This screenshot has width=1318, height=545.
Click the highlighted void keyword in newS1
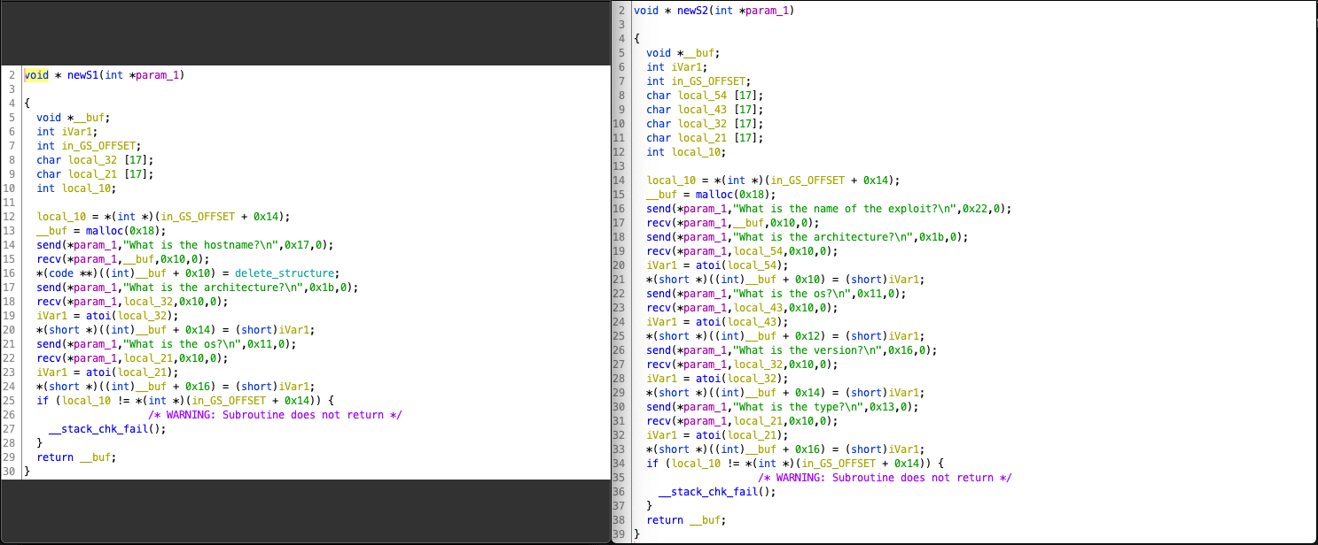click(36, 75)
